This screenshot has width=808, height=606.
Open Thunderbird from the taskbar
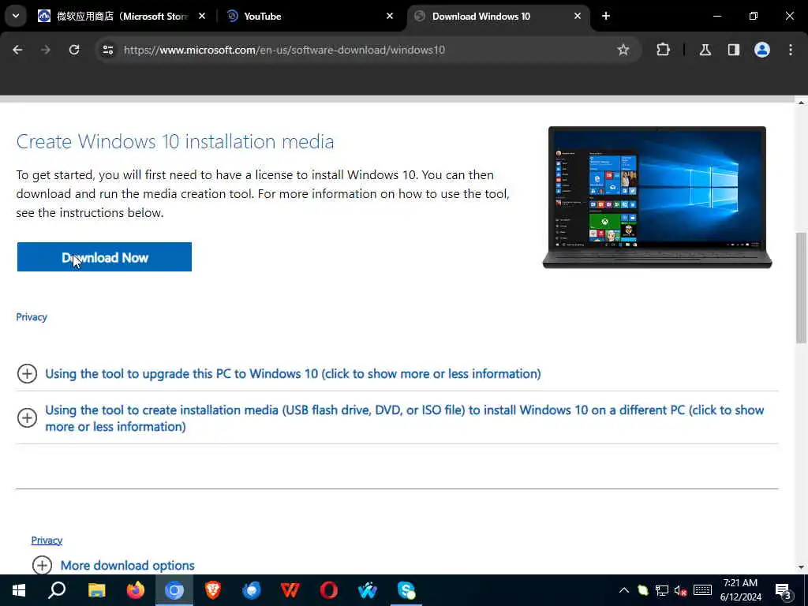tap(252, 590)
